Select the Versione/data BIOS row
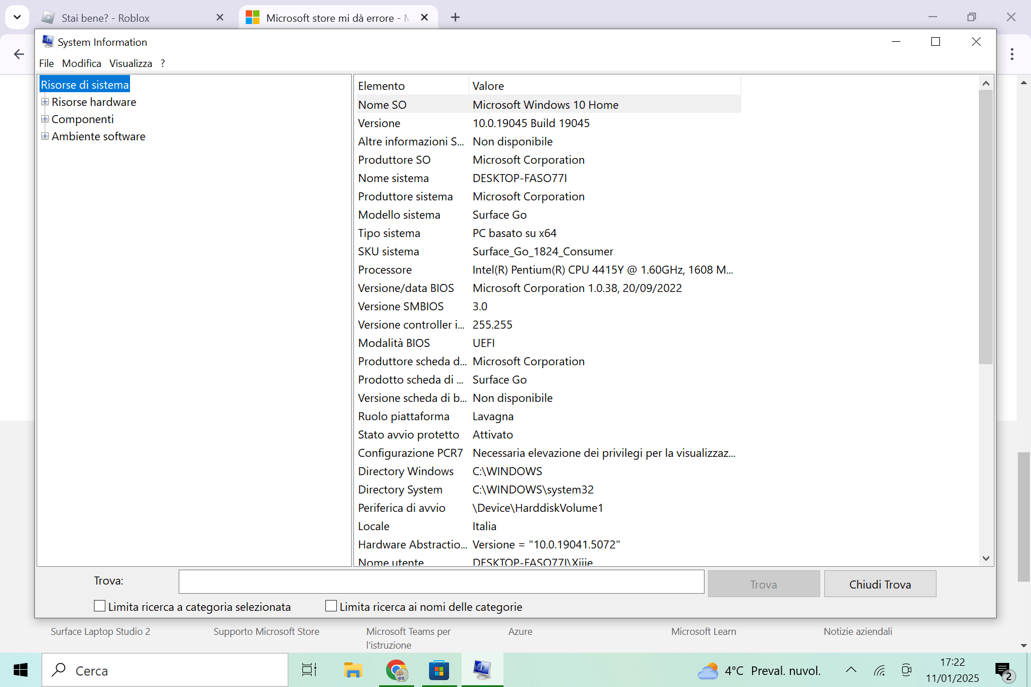 tap(548, 288)
